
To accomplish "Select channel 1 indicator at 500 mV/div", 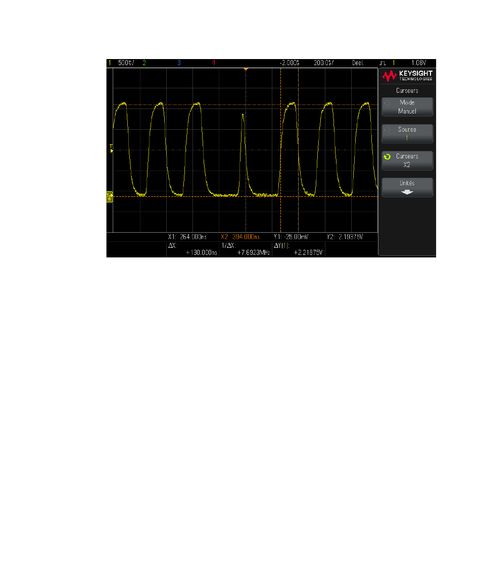I will pyautogui.click(x=121, y=63).
